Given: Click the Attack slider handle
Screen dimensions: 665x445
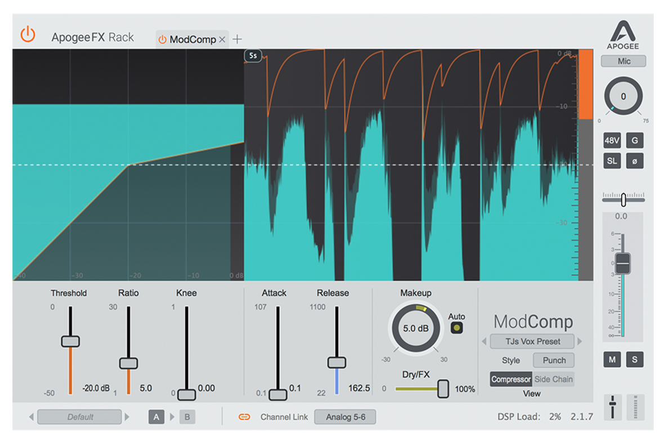Looking at the screenshot, I should (x=278, y=394).
